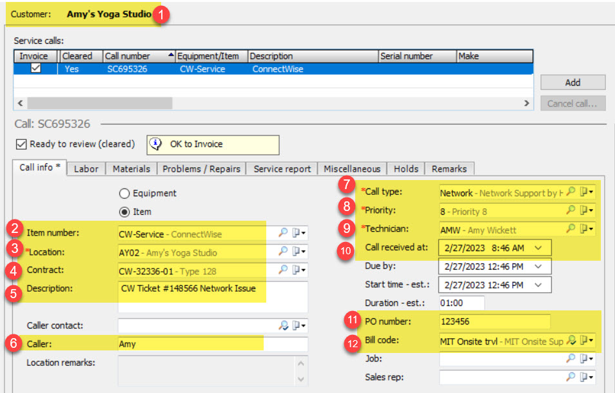
Task: Open Location document dropdown
Action: [299, 251]
